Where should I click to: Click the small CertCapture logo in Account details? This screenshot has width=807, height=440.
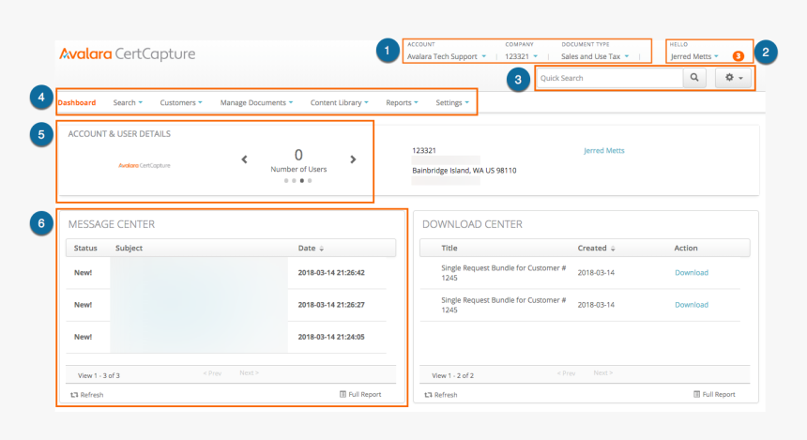click(145, 165)
